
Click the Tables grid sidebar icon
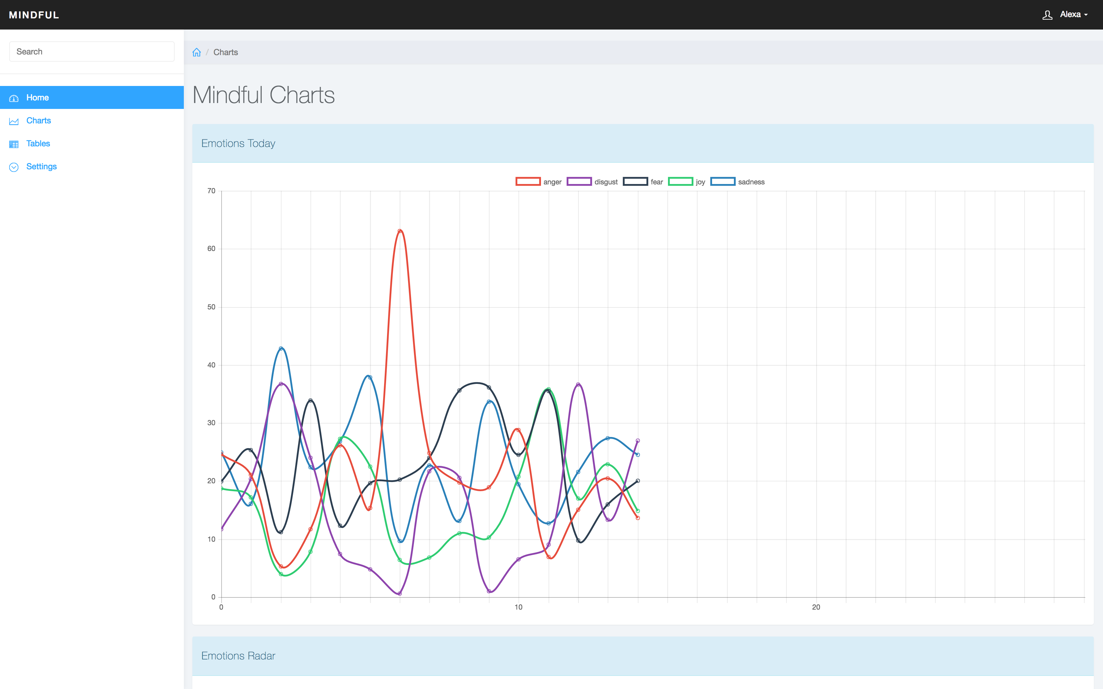point(14,144)
